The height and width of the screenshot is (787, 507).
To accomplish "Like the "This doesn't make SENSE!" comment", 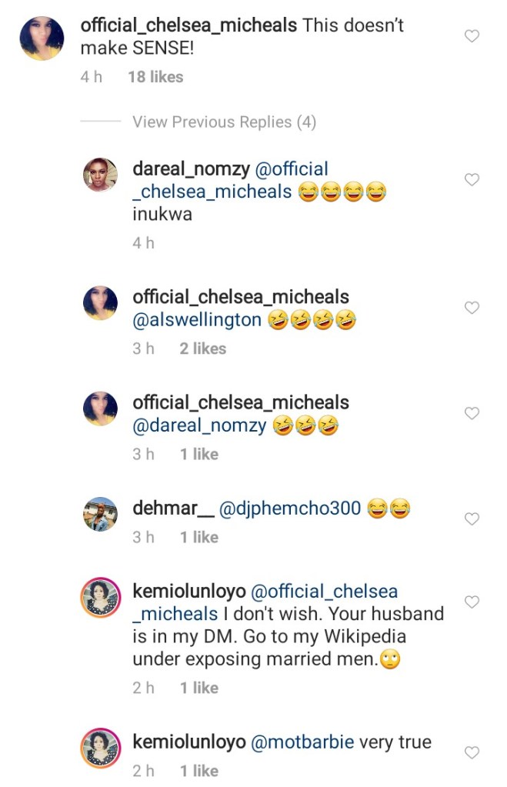I will 472,36.
